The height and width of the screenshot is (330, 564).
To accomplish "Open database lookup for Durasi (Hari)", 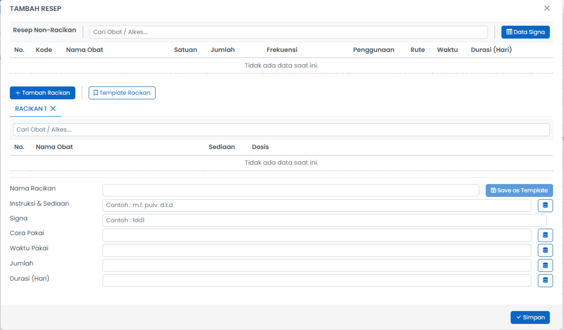I will 545,280.
